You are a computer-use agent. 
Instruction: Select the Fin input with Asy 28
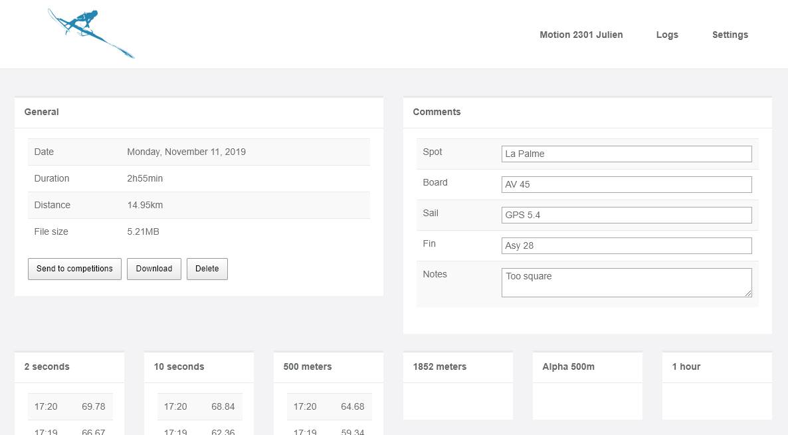626,245
